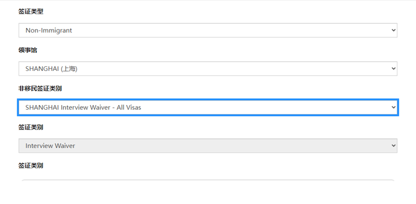Click the arrow of the focused 非移民签证类别 select
Viewport: 416px width, 204px height.
(394, 107)
